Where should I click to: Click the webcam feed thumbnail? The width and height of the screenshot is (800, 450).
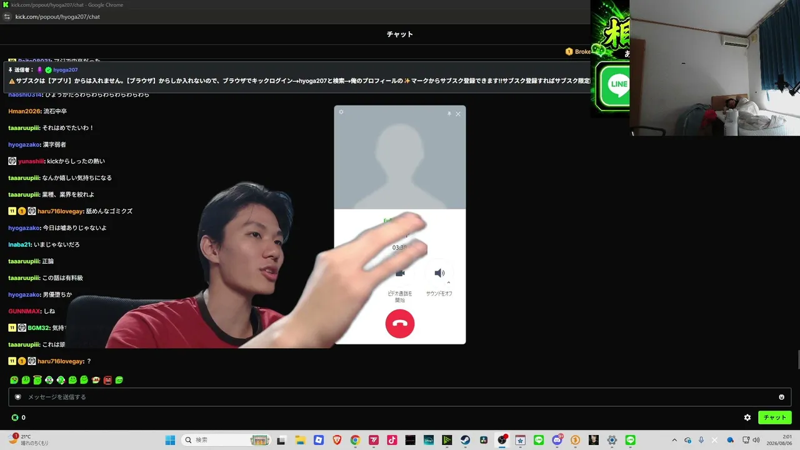(714, 67)
